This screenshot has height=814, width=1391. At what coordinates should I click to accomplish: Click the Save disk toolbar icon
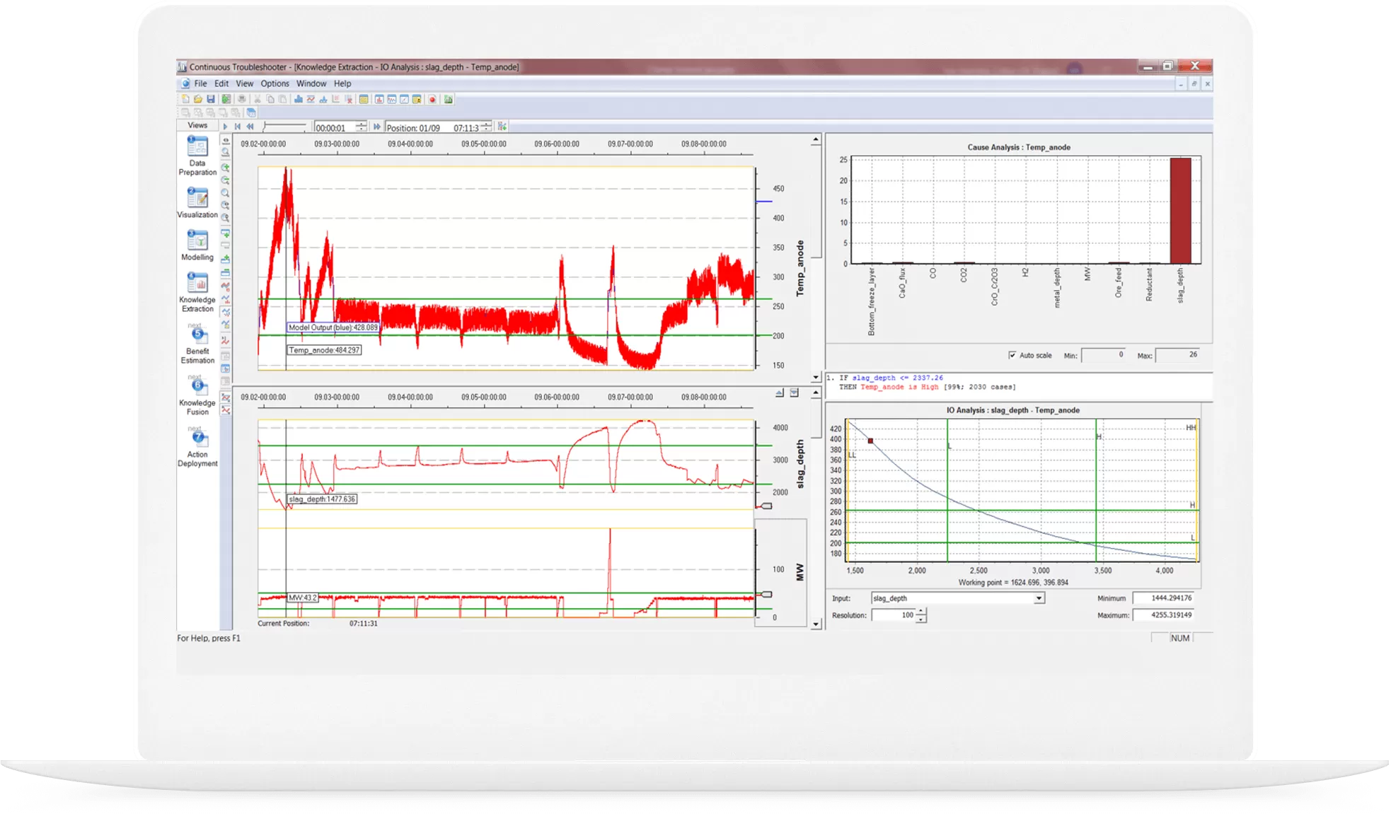[x=210, y=99]
